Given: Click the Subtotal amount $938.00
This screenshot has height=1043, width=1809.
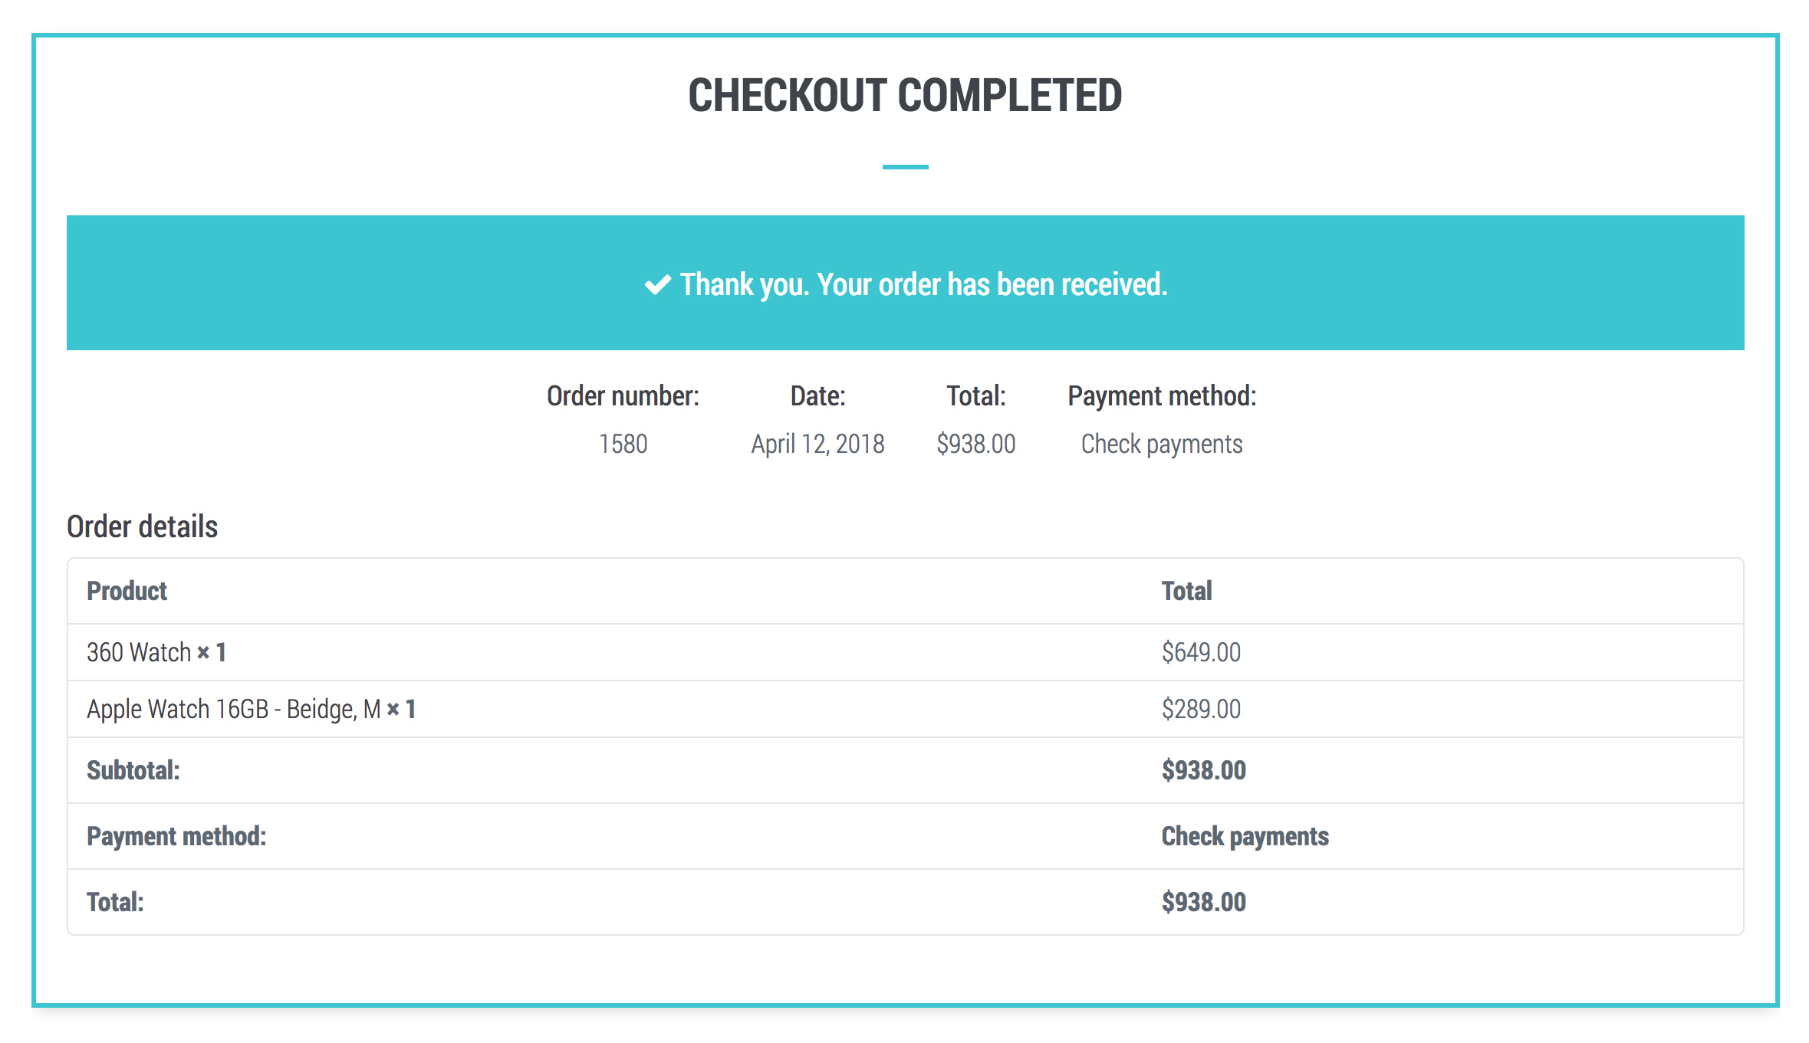Looking at the screenshot, I should (1203, 770).
